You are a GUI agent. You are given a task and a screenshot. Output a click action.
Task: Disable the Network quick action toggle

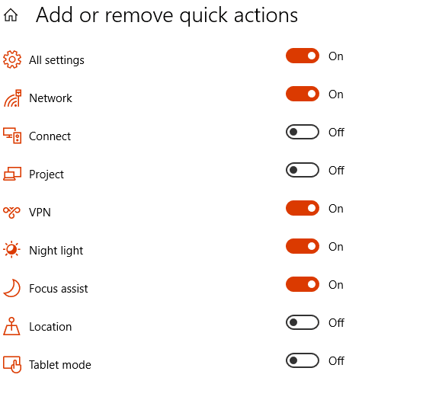(x=303, y=94)
